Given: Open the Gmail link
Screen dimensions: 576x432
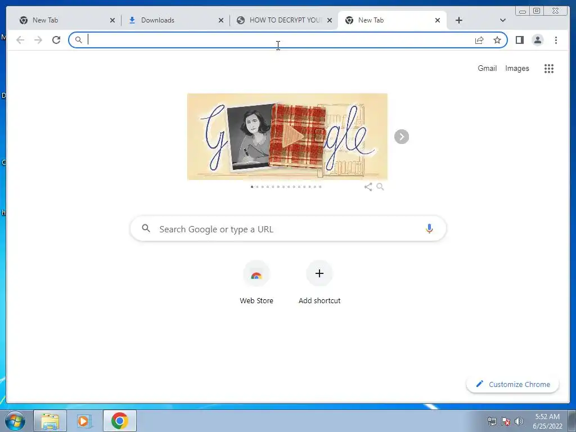Looking at the screenshot, I should pyautogui.click(x=487, y=68).
